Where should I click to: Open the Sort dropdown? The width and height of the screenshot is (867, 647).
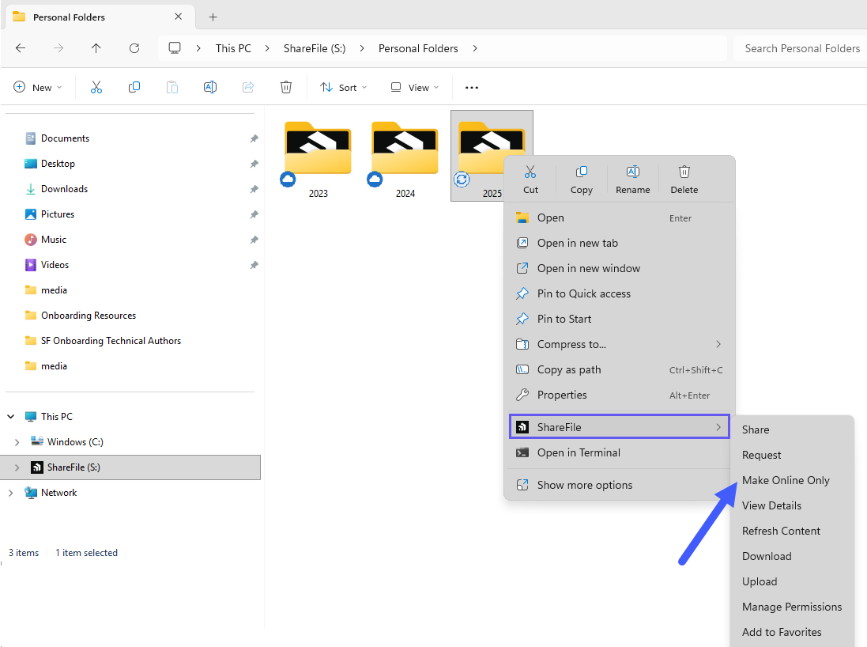[344, 87]
